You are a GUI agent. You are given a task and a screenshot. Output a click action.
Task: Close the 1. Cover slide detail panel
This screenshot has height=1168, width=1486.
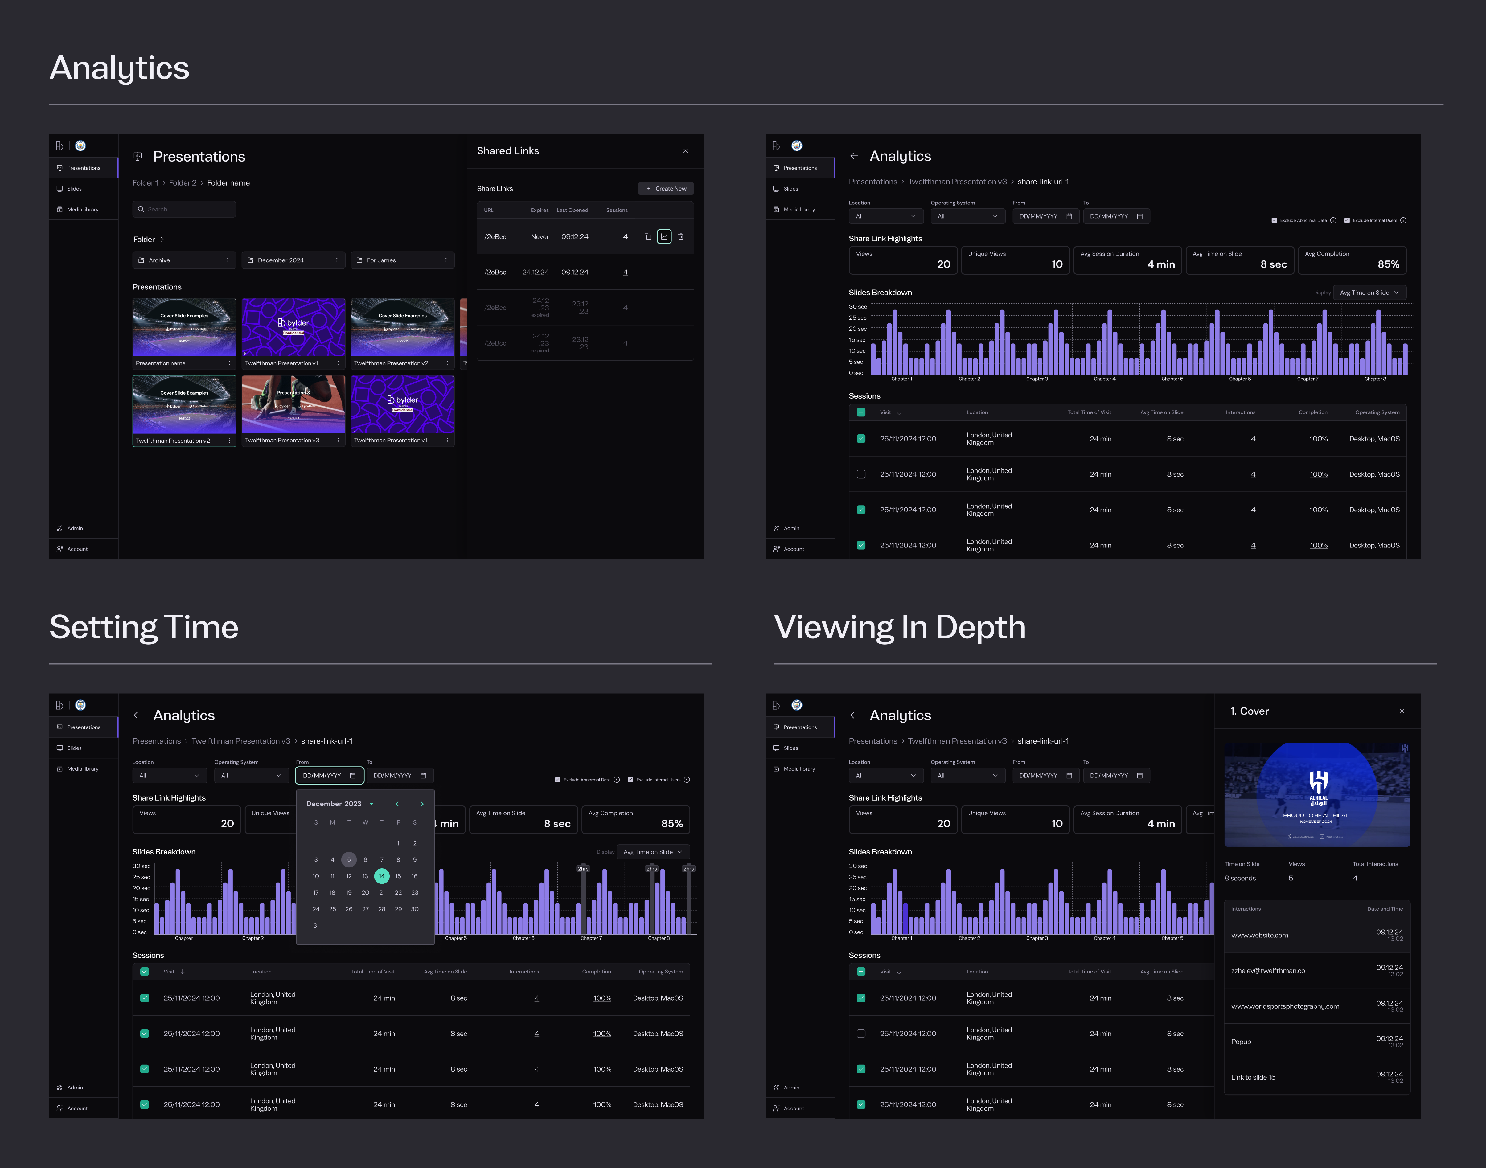click(1401, 711)
